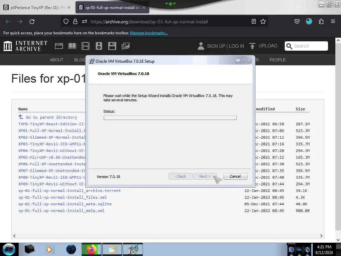Close the eXPerience TinyXP tab

click(69, 7)
